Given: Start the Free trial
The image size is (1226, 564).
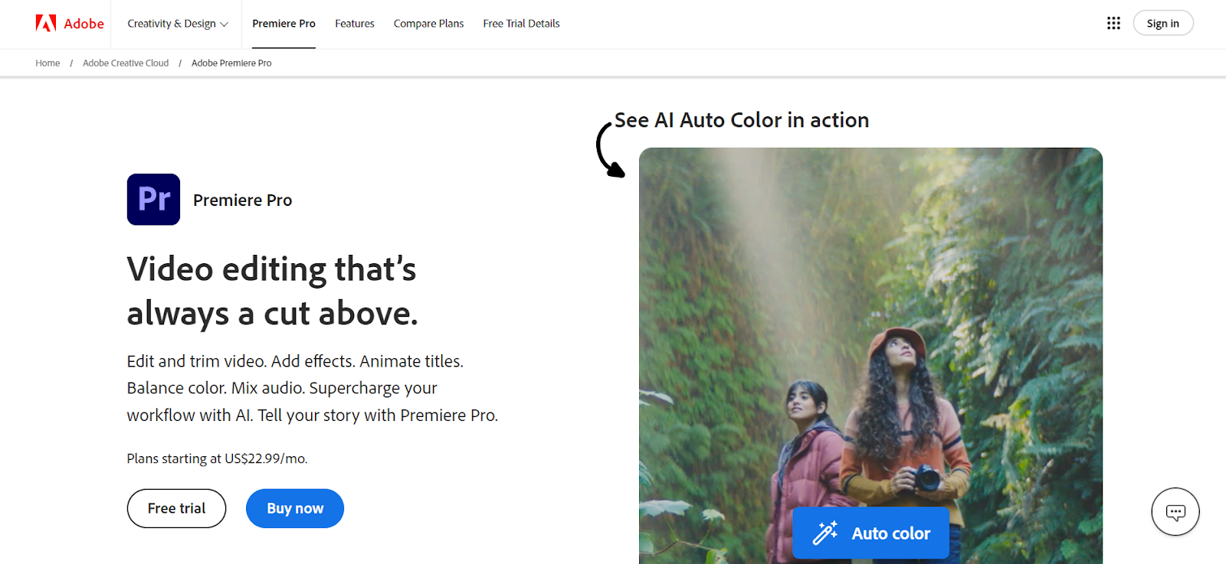Looking at the screenshot, I should (176, 508).
